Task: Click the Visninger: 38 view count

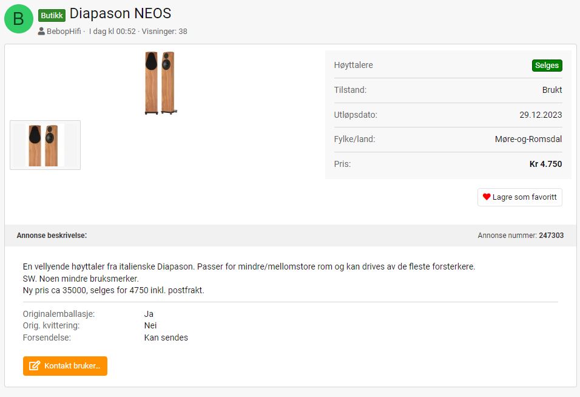Action: [x=164, y=32]
